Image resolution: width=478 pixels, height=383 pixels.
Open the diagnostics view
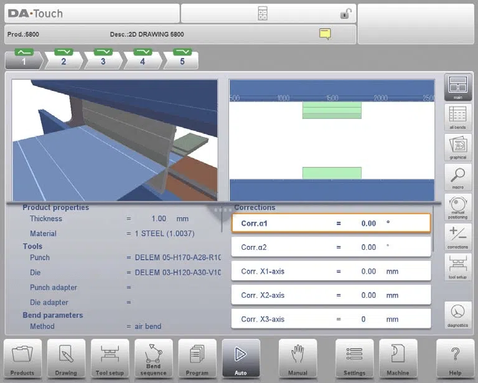tap(458, 315)
